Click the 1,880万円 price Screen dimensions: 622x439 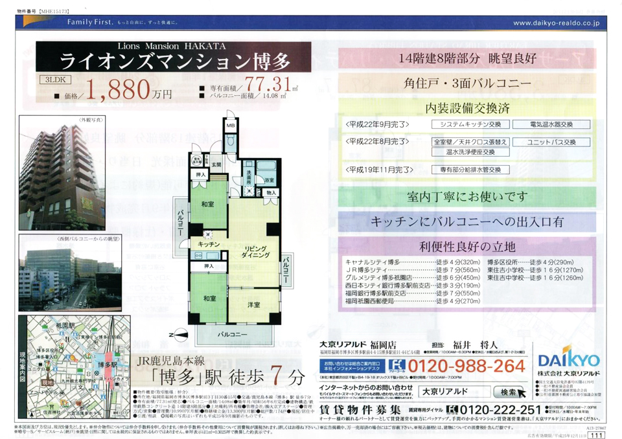(x=128, y=89)
